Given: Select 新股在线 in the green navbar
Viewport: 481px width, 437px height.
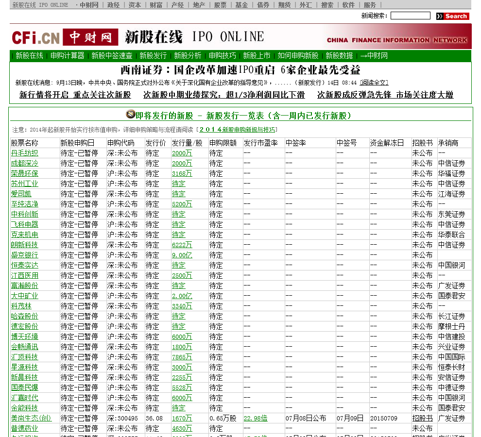Looking at the screenshot, I should 29,55.
